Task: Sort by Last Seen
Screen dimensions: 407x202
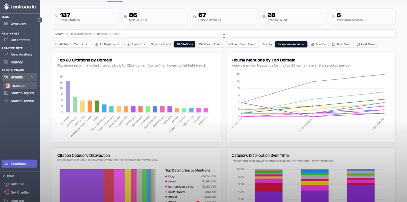Action: point(366,44)
